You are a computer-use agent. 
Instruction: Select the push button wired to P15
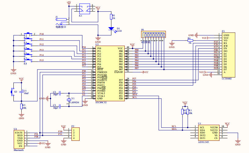[28, 61]
